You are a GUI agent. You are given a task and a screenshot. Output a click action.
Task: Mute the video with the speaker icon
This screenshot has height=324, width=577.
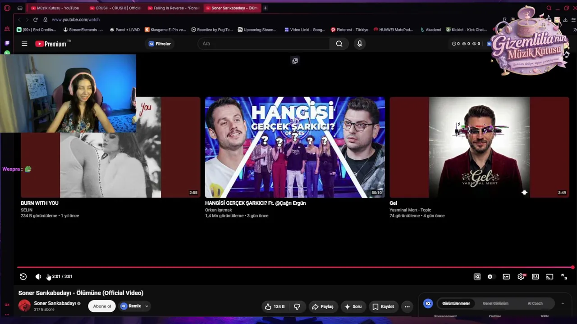click(38, 277)
